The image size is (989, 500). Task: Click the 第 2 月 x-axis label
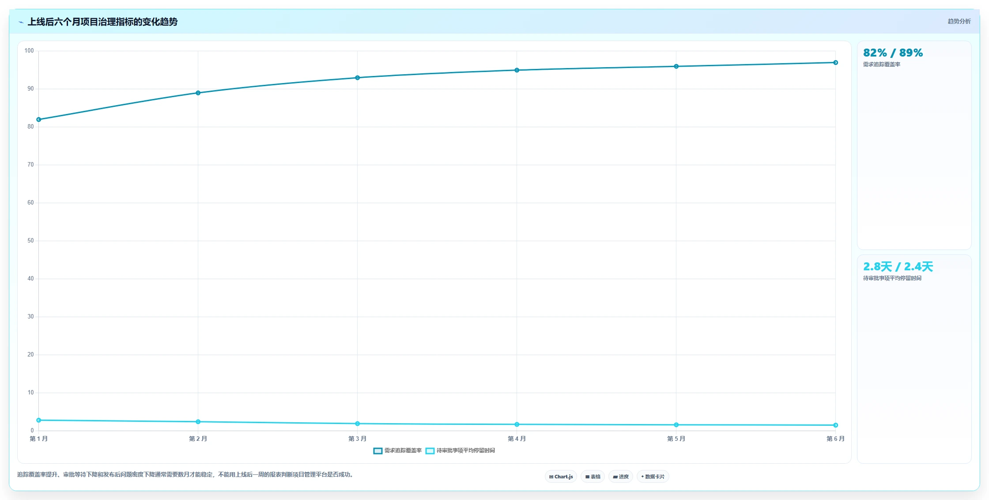click(198, 439)
